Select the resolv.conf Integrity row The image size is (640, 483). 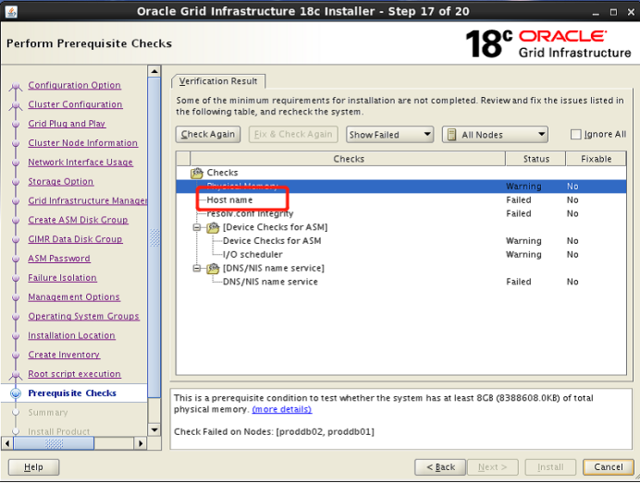(401, 213)
